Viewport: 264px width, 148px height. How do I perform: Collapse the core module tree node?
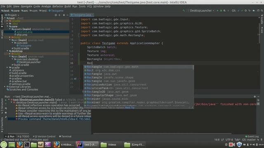(7, 26)
